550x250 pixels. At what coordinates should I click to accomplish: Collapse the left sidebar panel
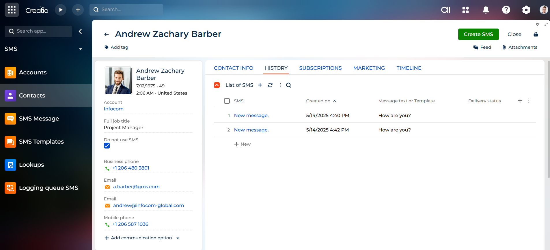pyautogui.click(x=81, y=31)
